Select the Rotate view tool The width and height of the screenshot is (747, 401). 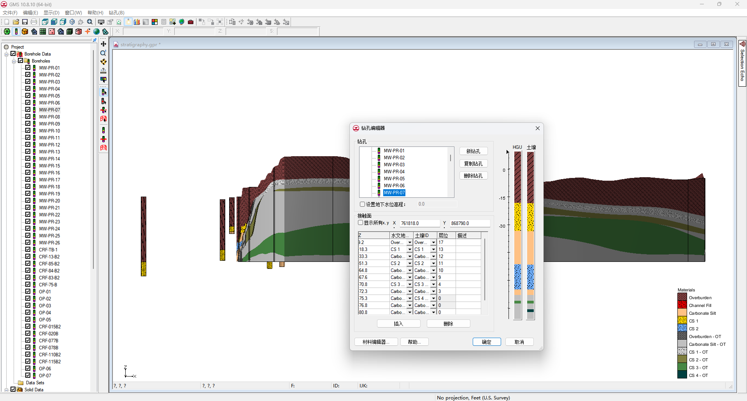[x=103, y=62]
